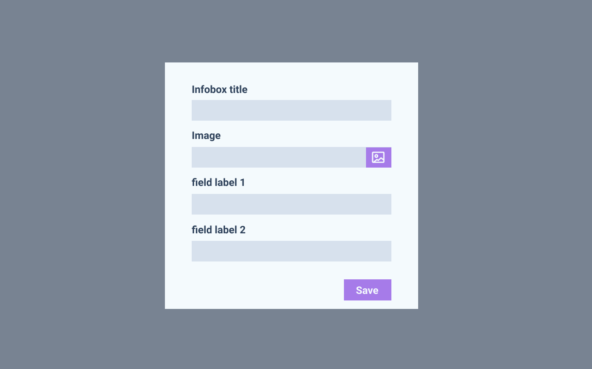Select the input above the Save button
Screen dimensions: 592x369
(291, 251)
